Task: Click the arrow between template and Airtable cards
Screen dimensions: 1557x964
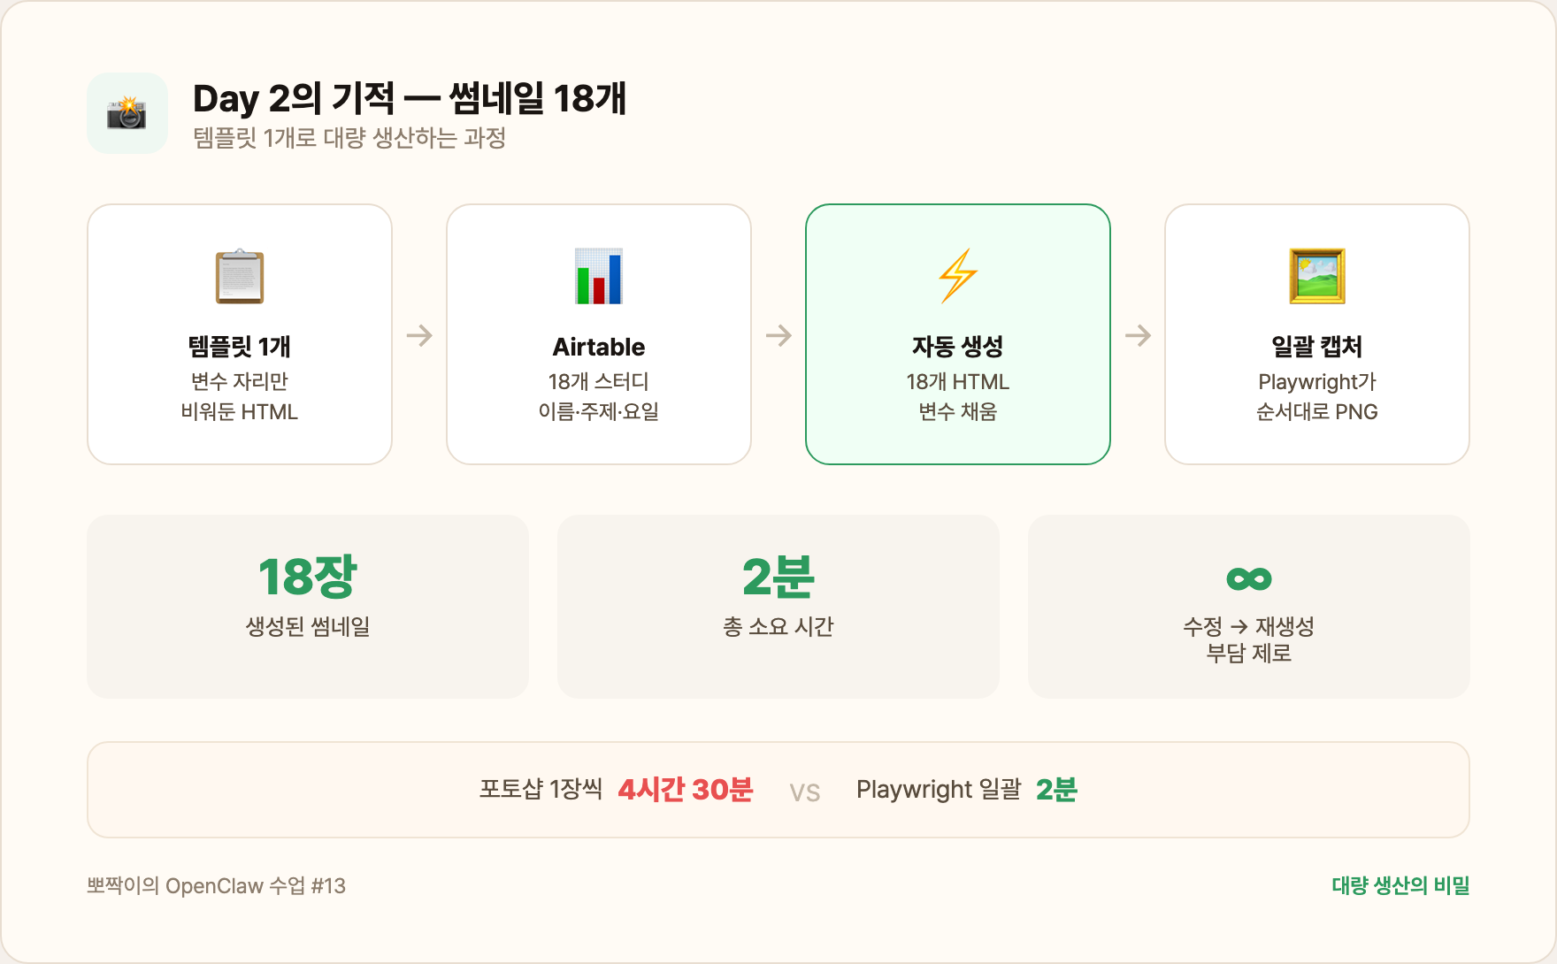Action: pyautogui.click(x=419, y=335)
